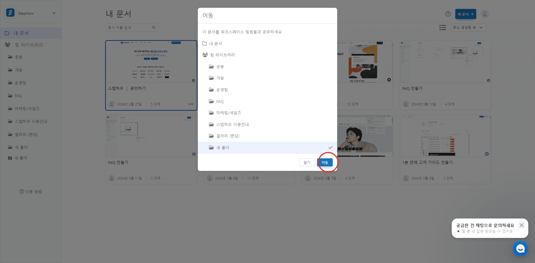The width and height of the screenshot is (535, 263).
Task: Open the profile avatar menu
Action: click(485, 14)
